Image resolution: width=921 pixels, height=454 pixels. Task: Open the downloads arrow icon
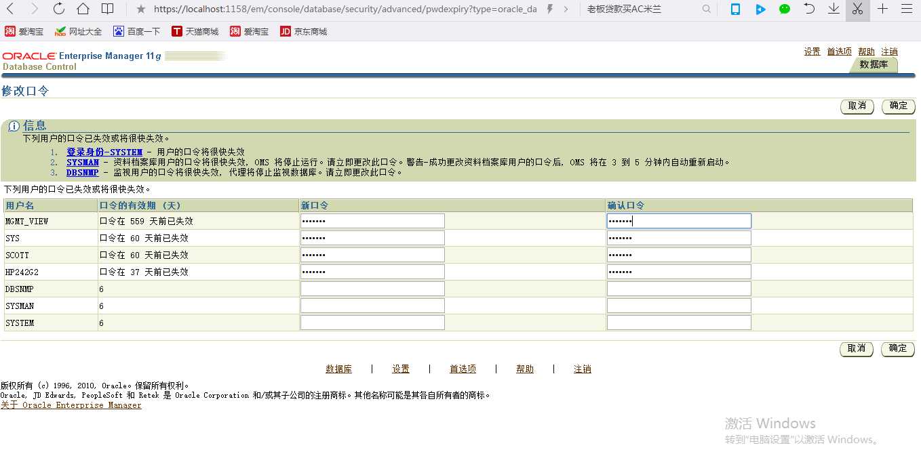(834, 9)
